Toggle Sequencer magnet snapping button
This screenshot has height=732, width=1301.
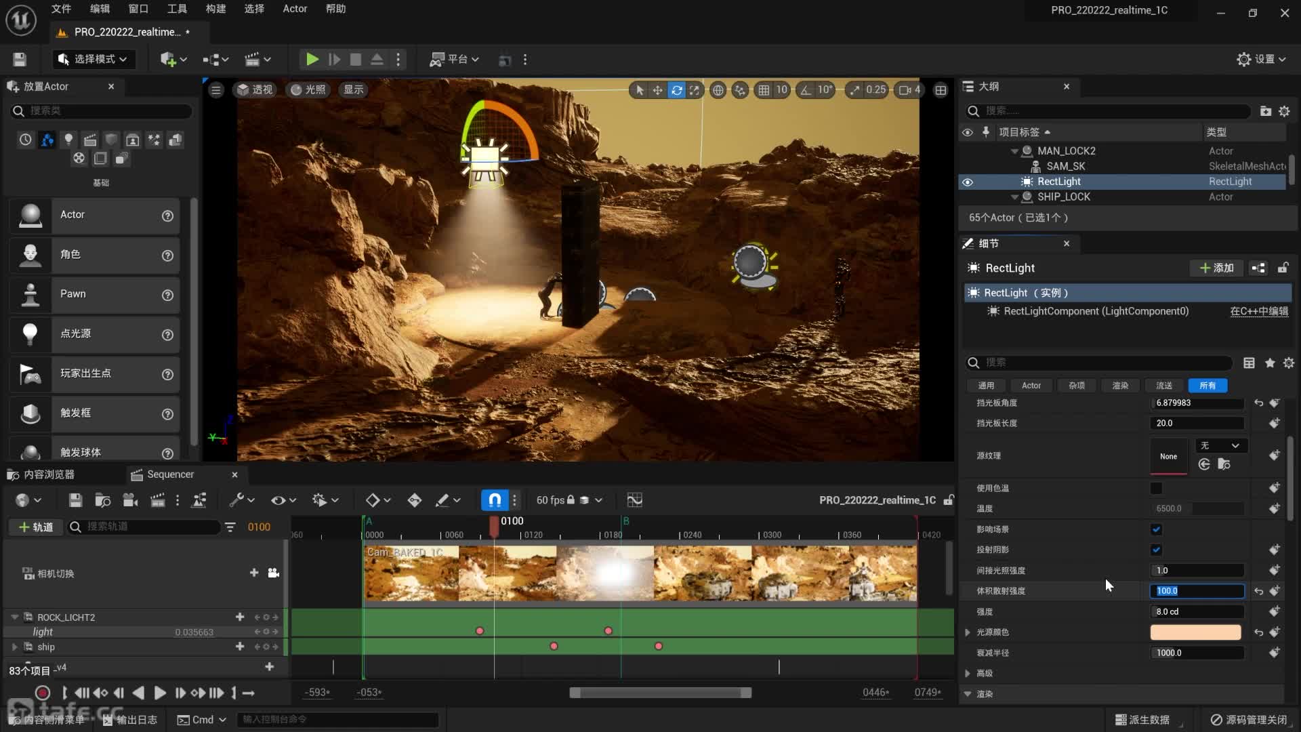(495, 500)
